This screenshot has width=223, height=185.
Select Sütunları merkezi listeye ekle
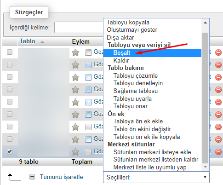pos(152,152)
